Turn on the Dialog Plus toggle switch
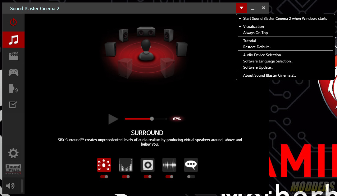The width and height of the screenshot is (337, 196). point(191,177)
